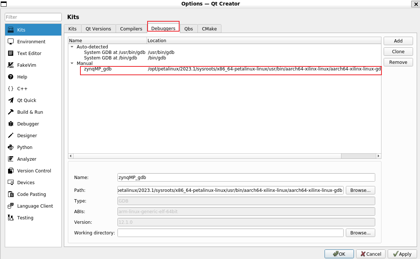Click the /bin/gdb location cell
The width and height of the screenshot is (420, 259).
point(157,58)
